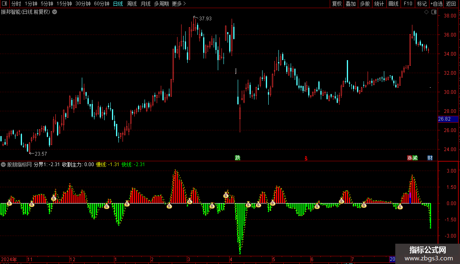Image resolution: width=460 pixels, height=264 pixels.
Task: Open dropdown beside 振邦智能 chart title
Action: [55, 12]
